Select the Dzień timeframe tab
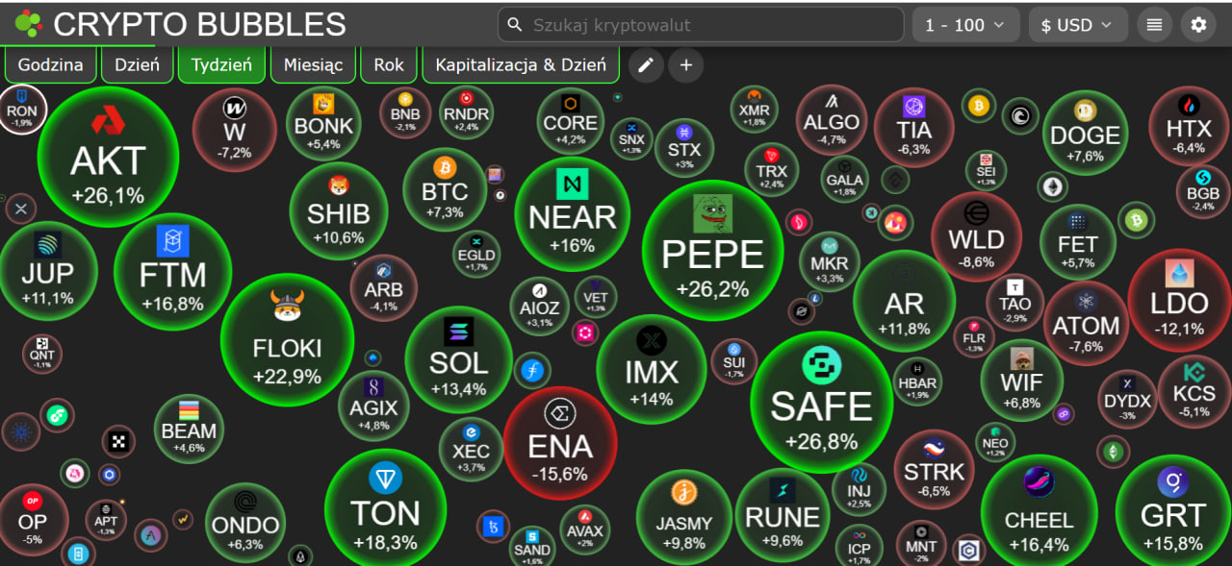1232x566 pixels. 137,65
